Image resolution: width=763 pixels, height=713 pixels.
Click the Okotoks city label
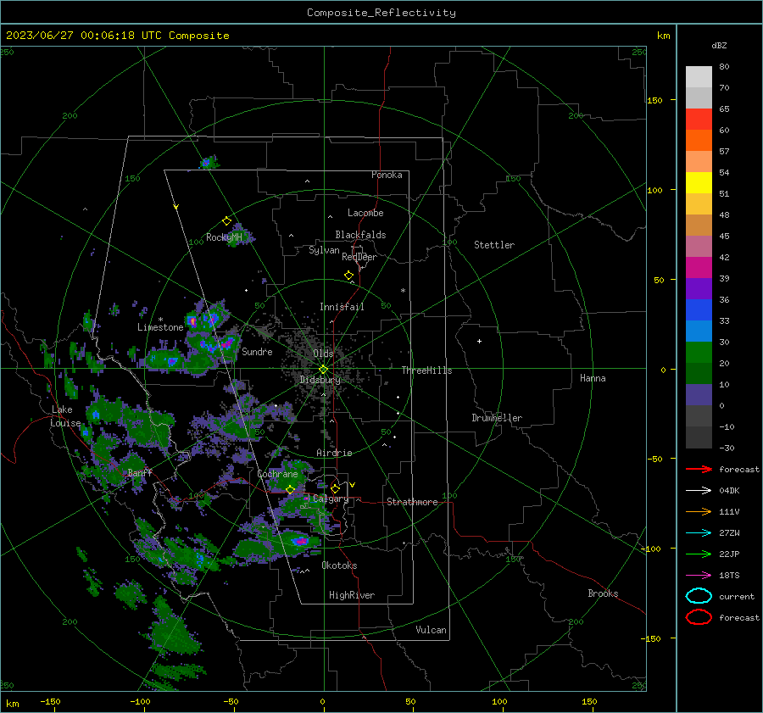(339, 565)
